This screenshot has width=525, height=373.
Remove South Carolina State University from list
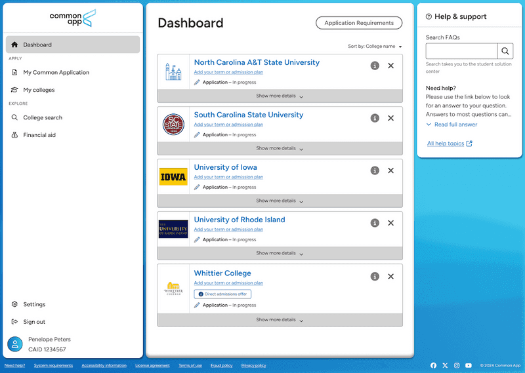(390, 118)
